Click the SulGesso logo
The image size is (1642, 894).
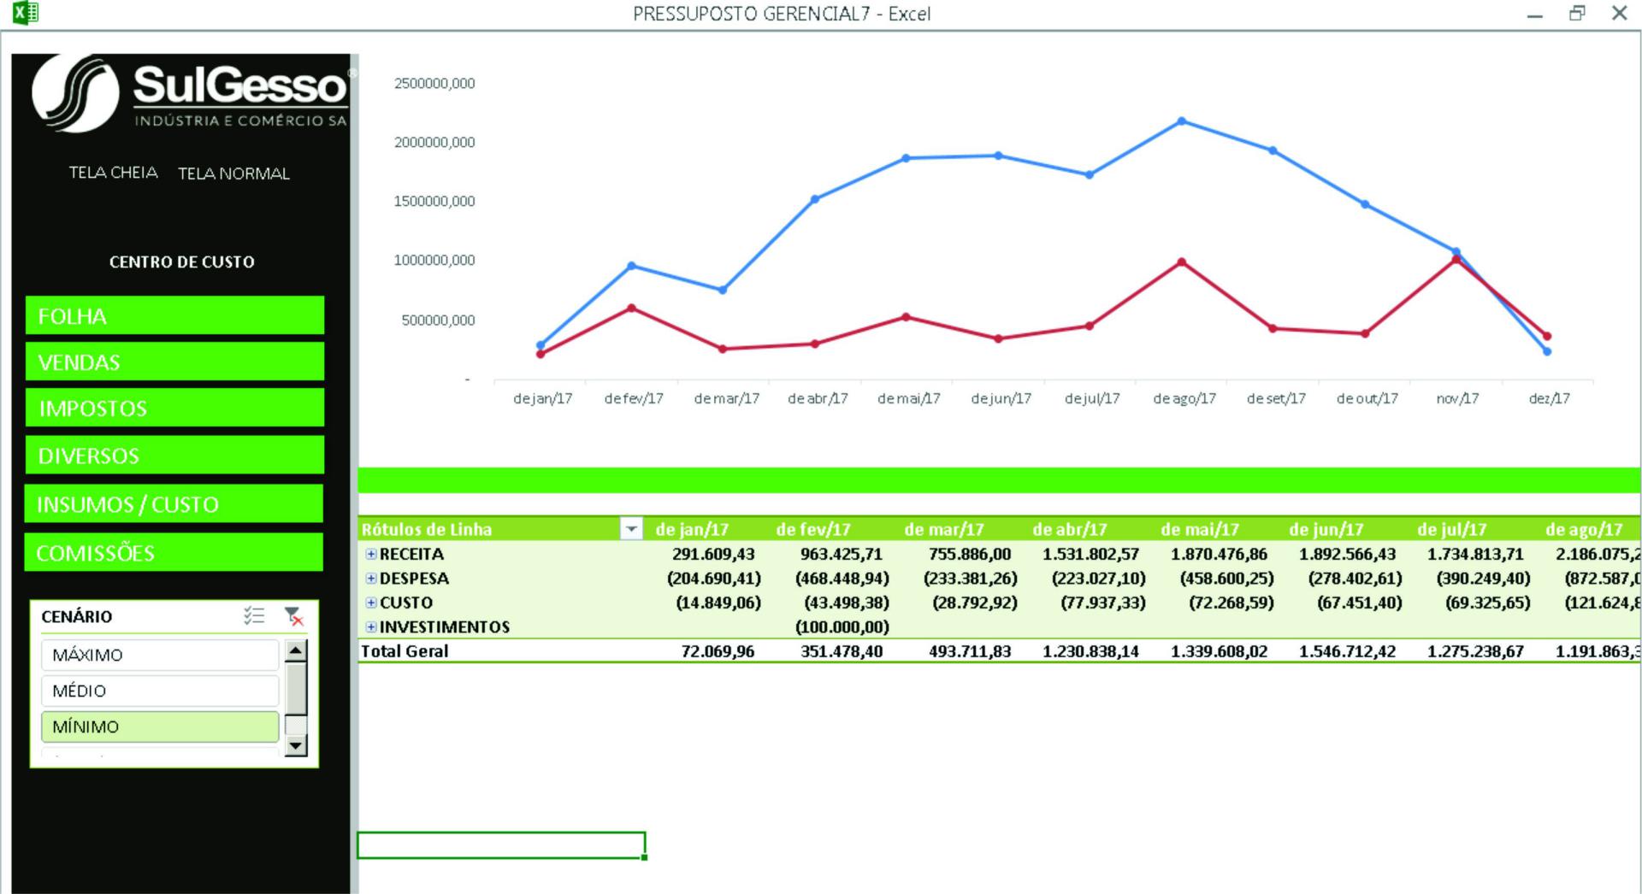(189, 94)
